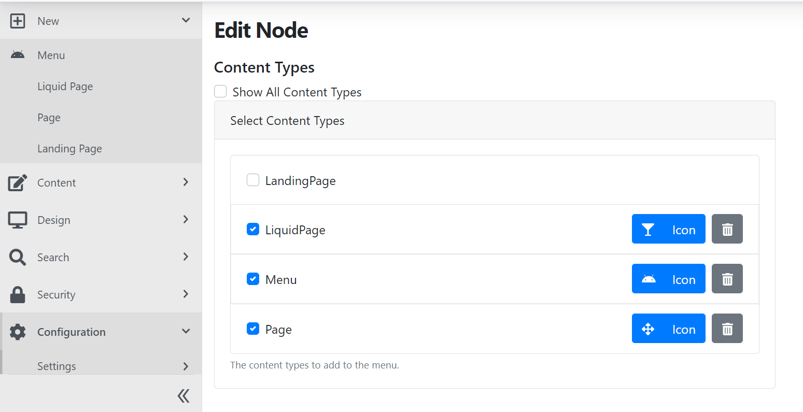The image size is (803, 412).
Task: Delete the Menu row with trash icon
Action: point(727,279)
